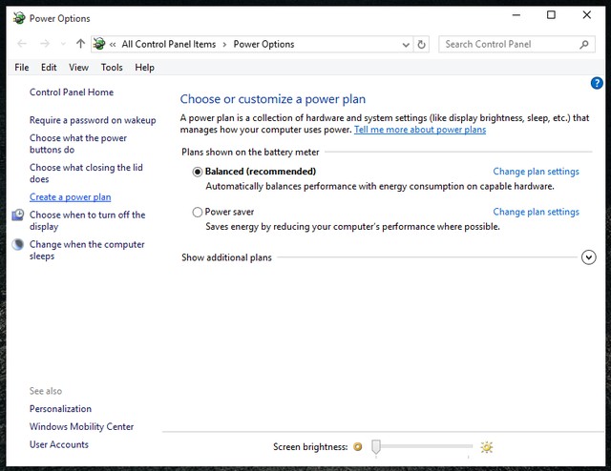Open Choose when to turn off display
This screenshot has width=611, height=471.
tap(87, 220)
